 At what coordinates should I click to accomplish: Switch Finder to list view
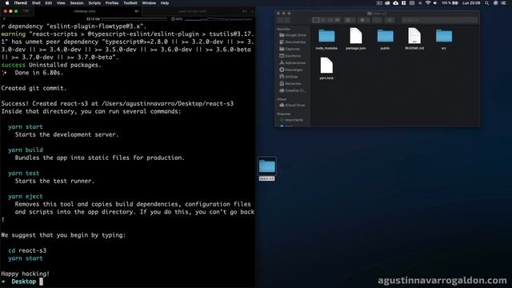pyautogui.click(x=323, y=20)
